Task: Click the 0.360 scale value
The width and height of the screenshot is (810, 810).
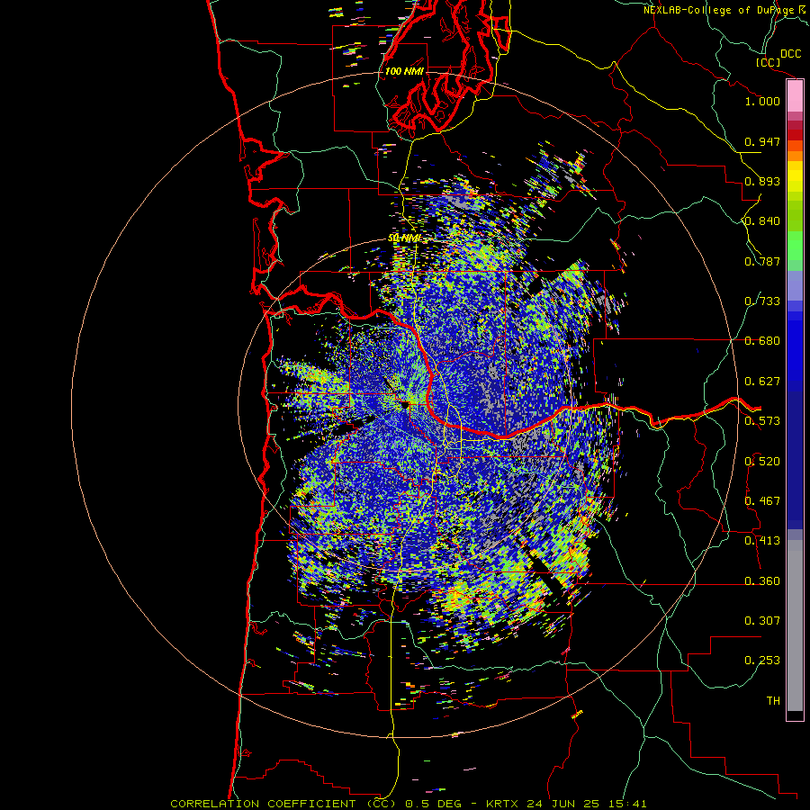Action: (x=762, y=581)
